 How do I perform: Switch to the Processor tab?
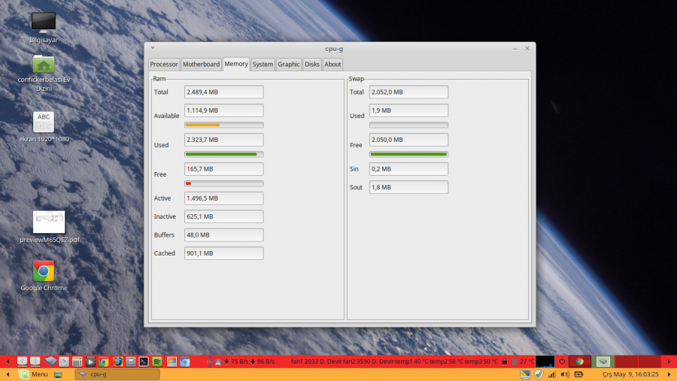click(x=164, y=65)
